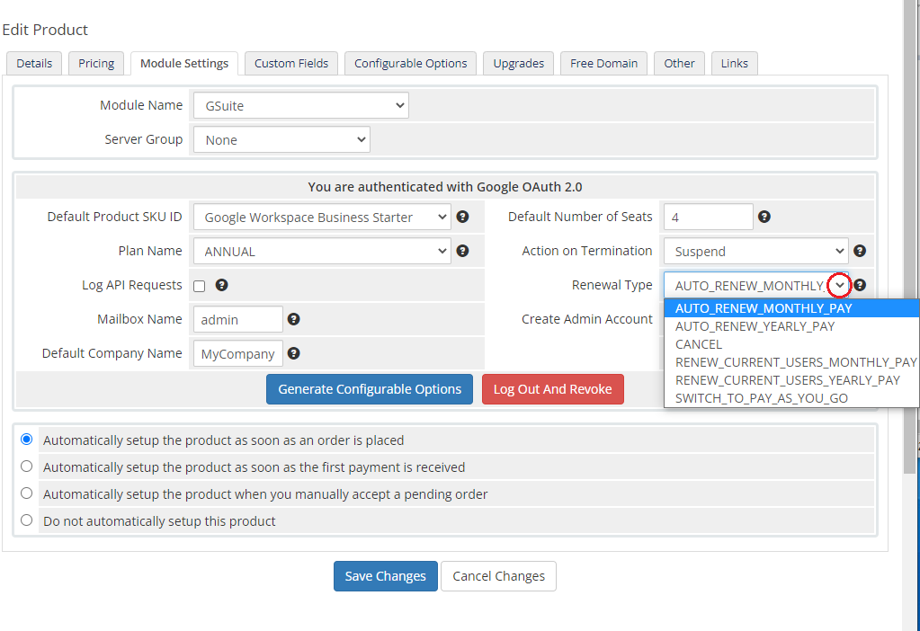The height and width of the screenshot is (631, 920).
Task: Click Log Out And Revoke button
Action: tap(553, 389)
